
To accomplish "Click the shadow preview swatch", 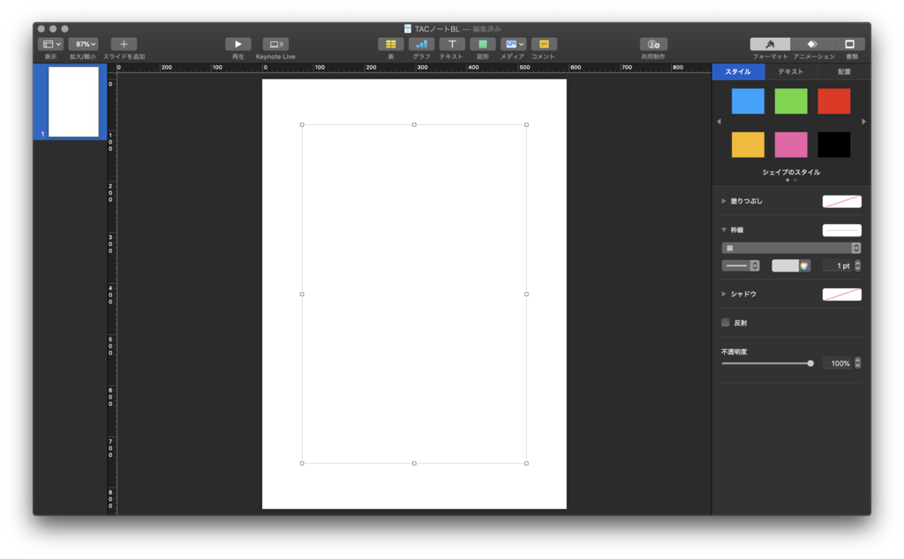I will pyautogui.click(x=841, y=294).
